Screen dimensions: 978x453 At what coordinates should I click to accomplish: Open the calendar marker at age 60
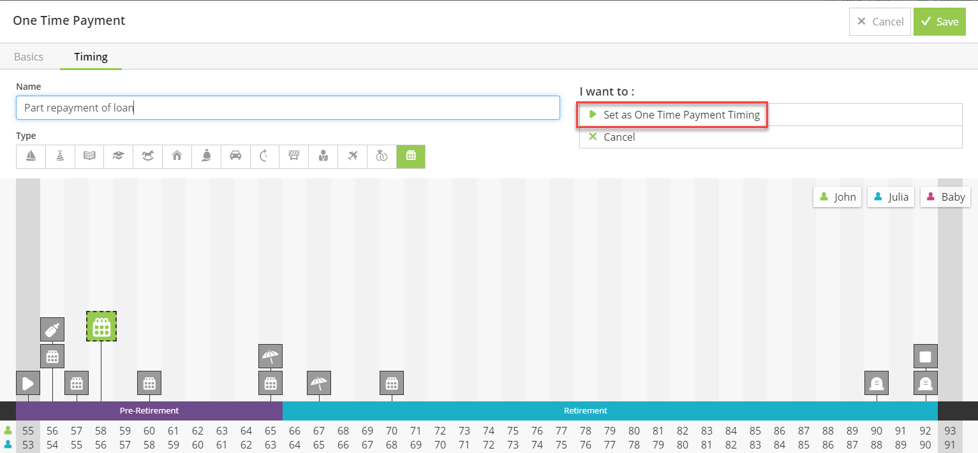(149, 383)
